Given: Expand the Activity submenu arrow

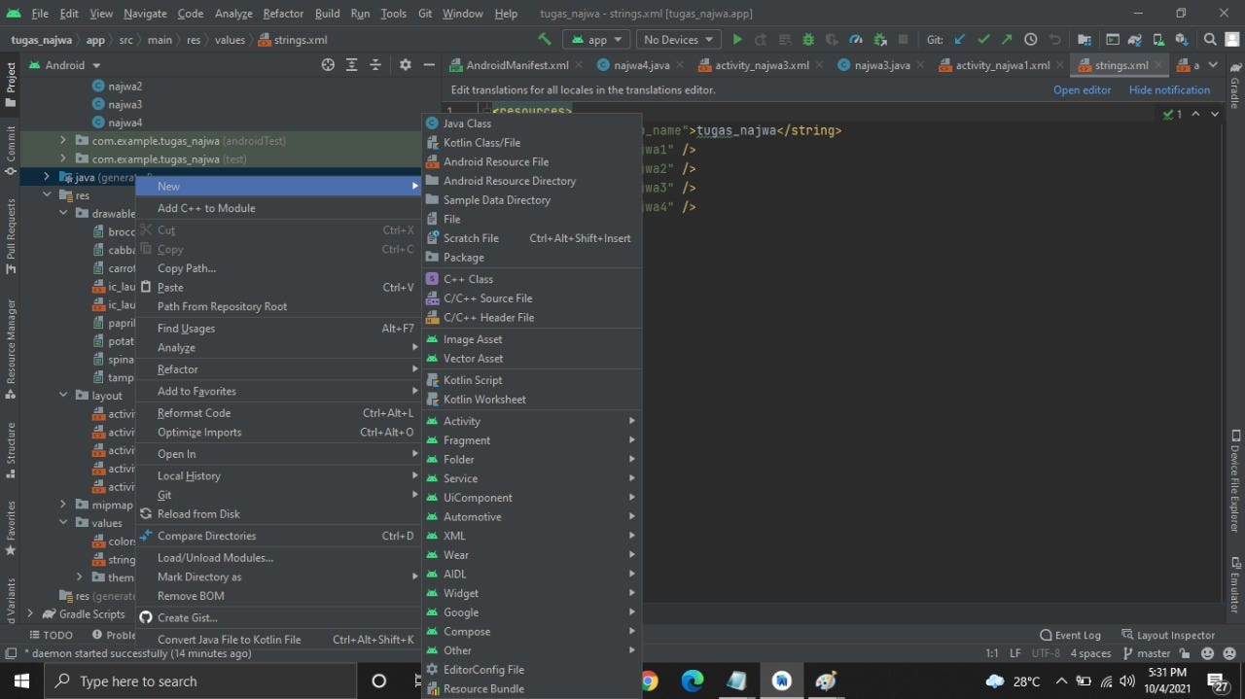Looking at the screenshot, I should (630, 421).
